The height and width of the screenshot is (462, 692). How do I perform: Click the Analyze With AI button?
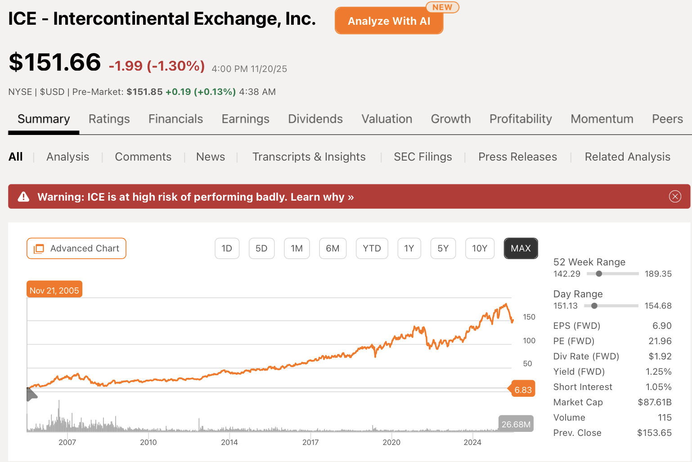pyautogui.click(x=389, y=21)
